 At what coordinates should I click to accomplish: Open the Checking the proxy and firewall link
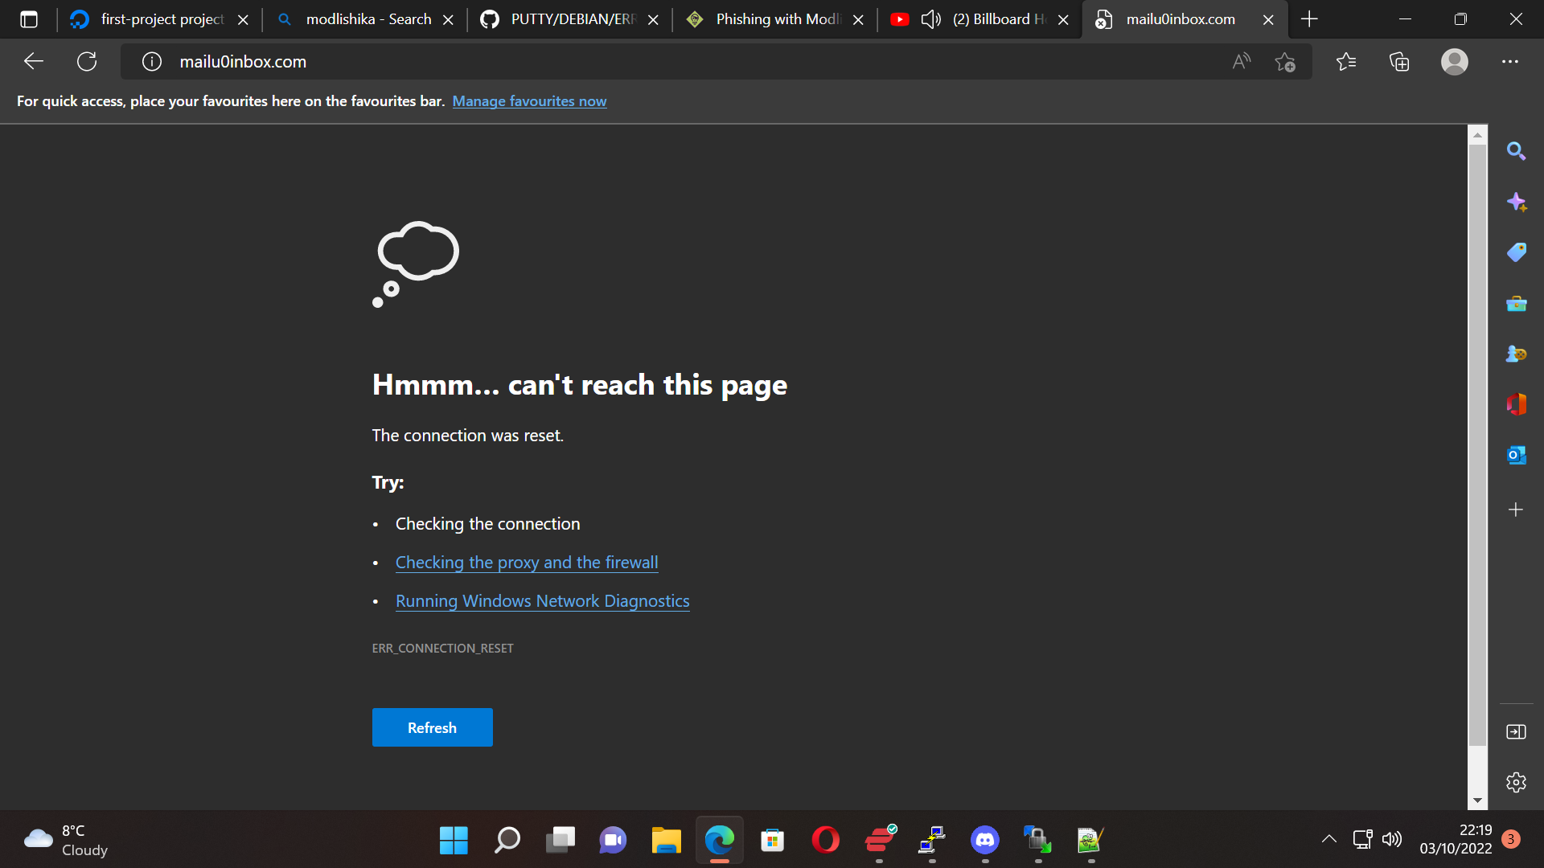point(527,562)
